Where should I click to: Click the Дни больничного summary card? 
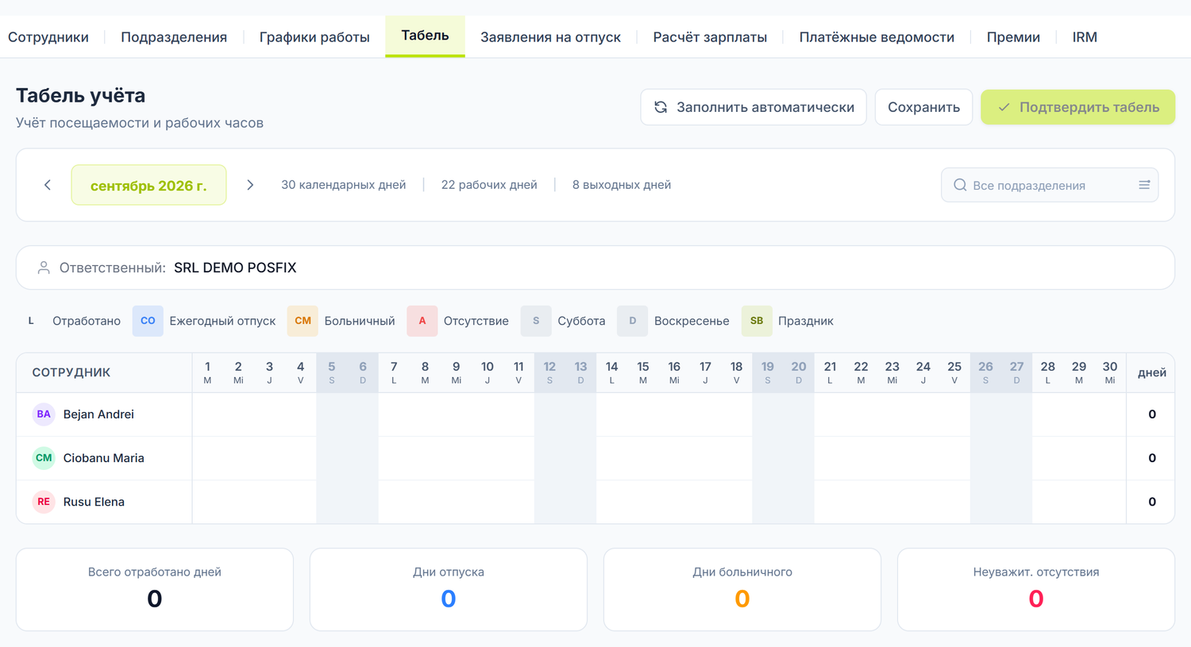tap(742, 590)
